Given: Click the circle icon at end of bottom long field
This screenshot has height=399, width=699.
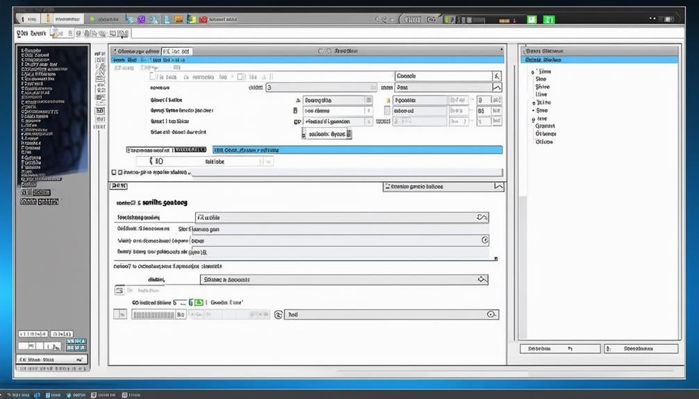Looking at the screenshot, I should [x=491, y=314].
